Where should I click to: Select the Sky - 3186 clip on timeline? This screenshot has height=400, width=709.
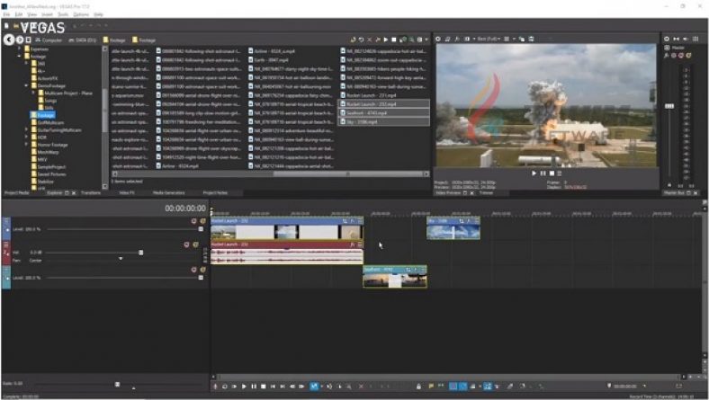(x=453, y=230)
